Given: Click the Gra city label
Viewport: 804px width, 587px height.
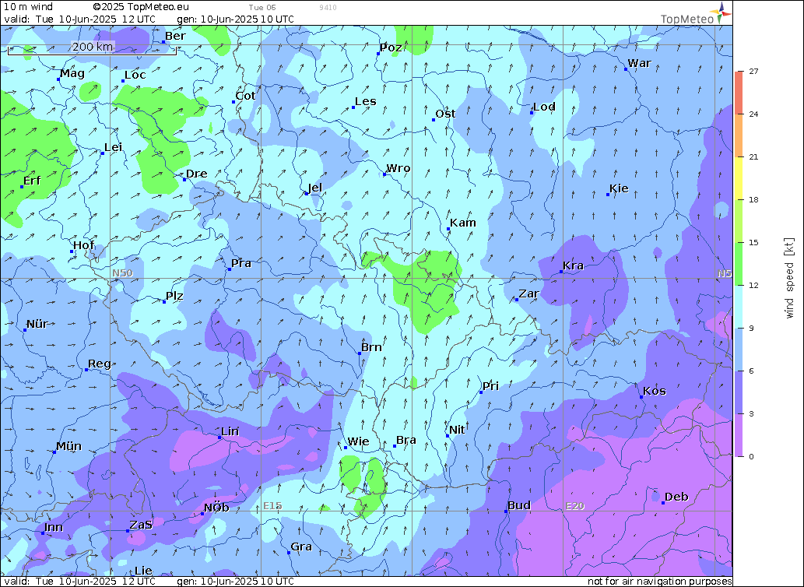Looking at the screenshot, I should point(301,547).
